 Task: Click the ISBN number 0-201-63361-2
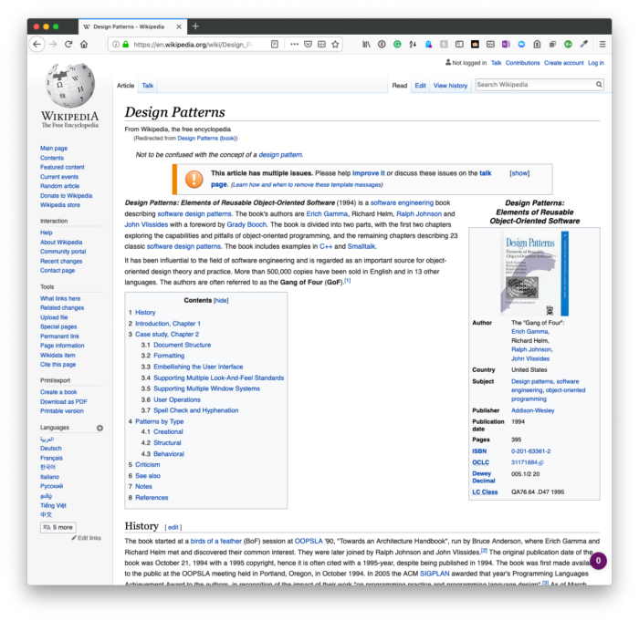530,451
